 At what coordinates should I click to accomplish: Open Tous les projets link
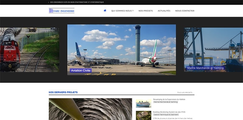(185, 93)
